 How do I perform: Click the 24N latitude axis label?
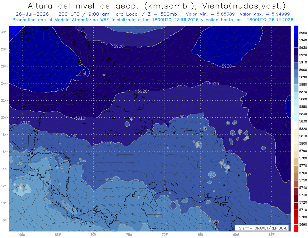4,83
